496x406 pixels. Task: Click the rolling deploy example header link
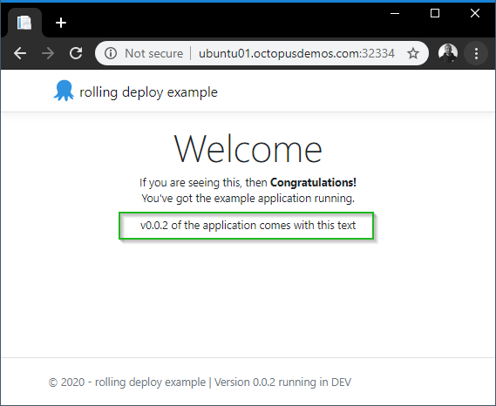[x=148, y=92]
